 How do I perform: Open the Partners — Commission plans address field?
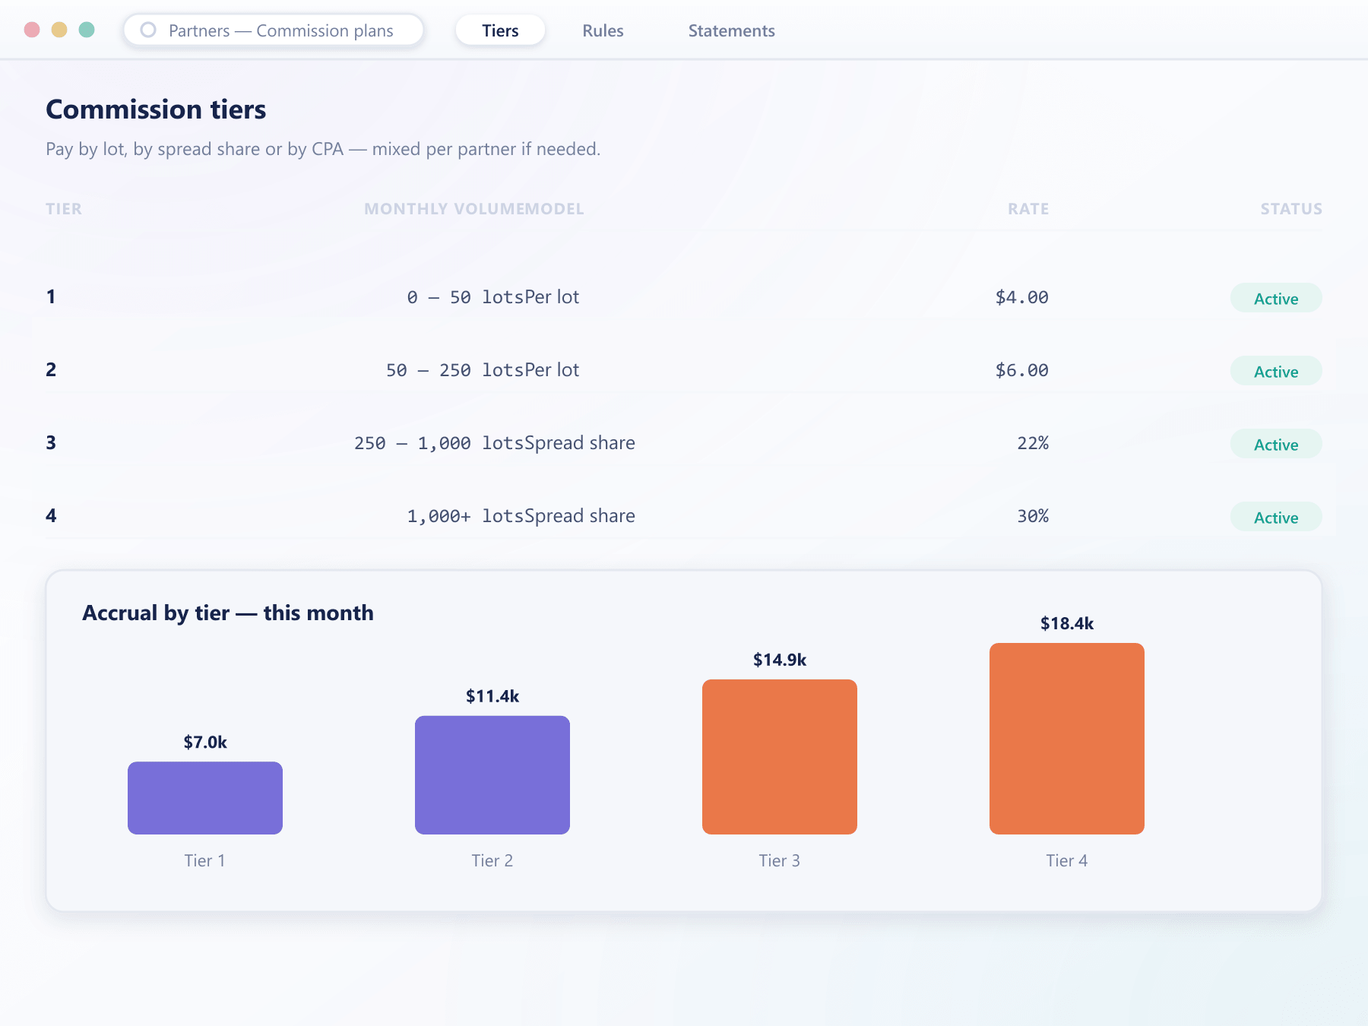coord(274,30)
